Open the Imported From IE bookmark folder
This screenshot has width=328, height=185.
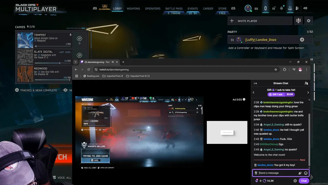click(x=112, y=76)
